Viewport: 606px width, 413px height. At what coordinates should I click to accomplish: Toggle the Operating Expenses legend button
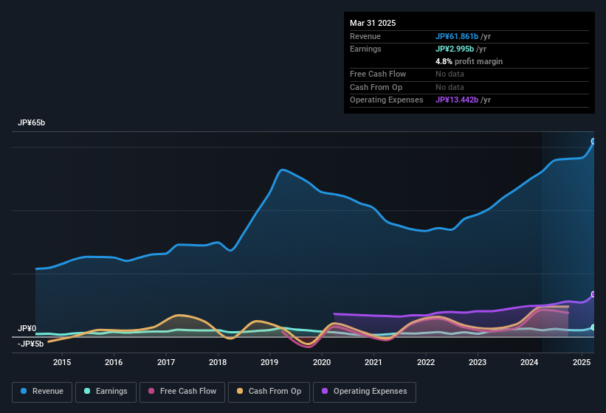point(365,392)
